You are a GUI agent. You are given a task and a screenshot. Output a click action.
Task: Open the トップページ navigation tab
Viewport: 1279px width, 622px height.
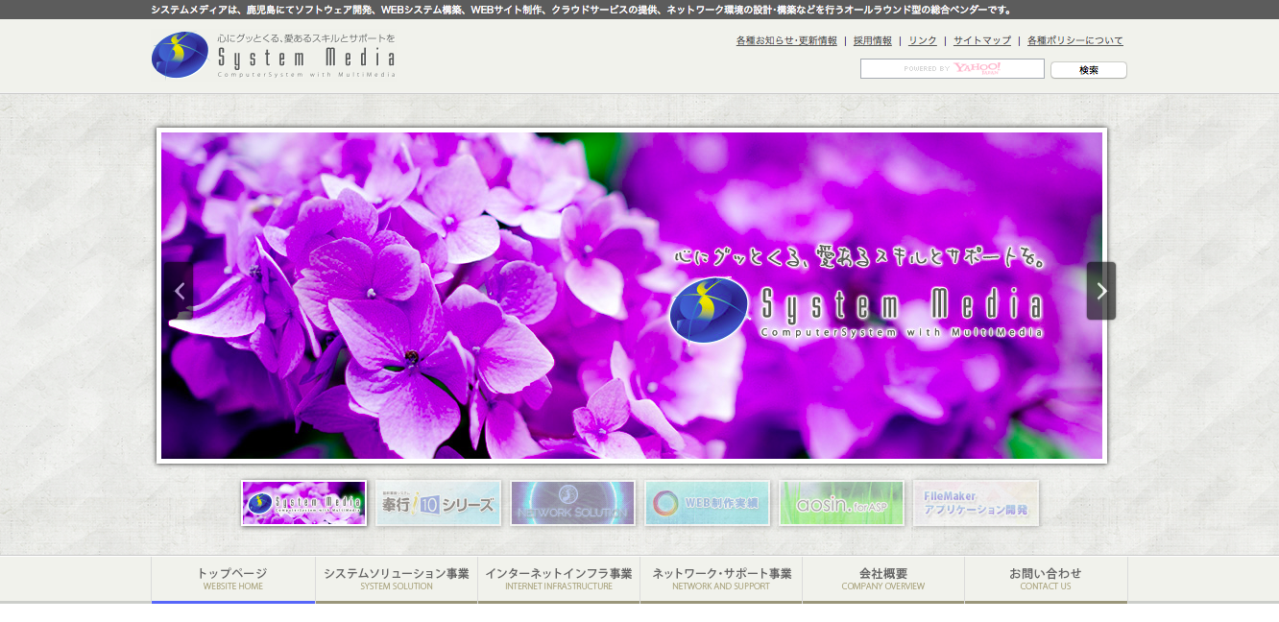click(233, 579)
